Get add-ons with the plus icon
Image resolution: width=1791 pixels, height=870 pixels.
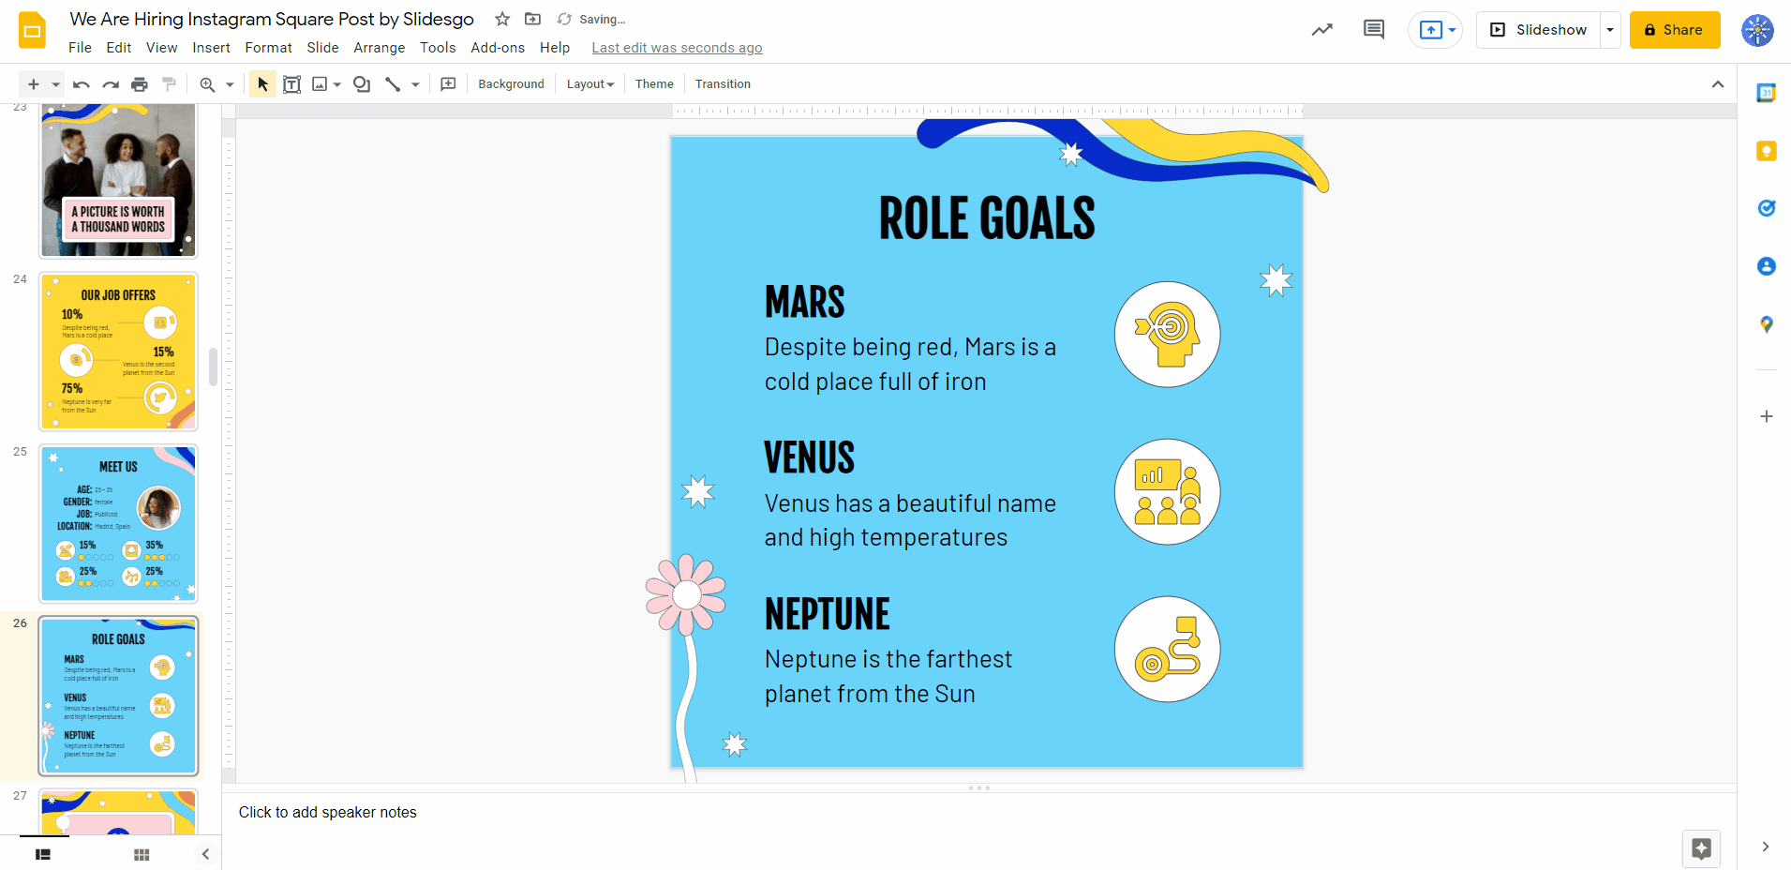point(1766,416)
